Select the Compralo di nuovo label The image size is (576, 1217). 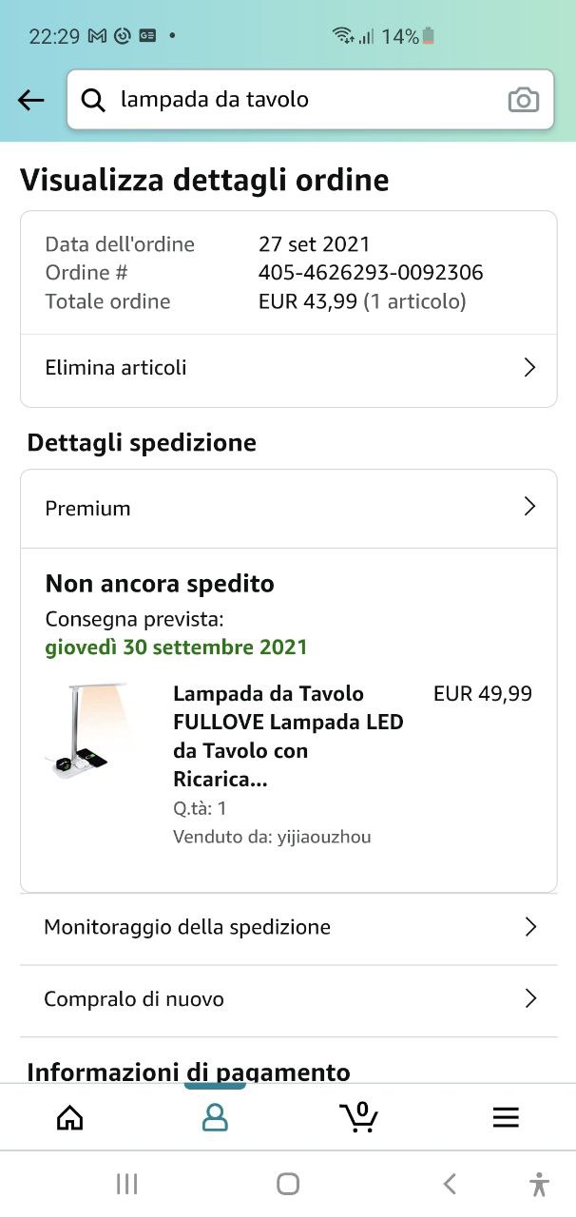tap(134, 999)
